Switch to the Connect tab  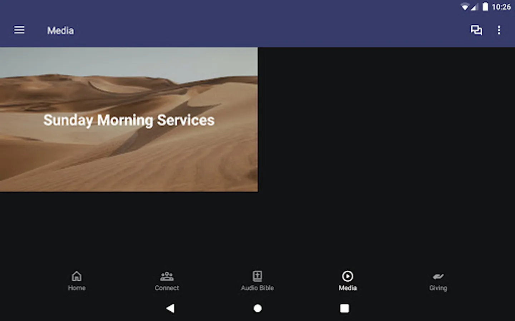[x=167, y=281]
